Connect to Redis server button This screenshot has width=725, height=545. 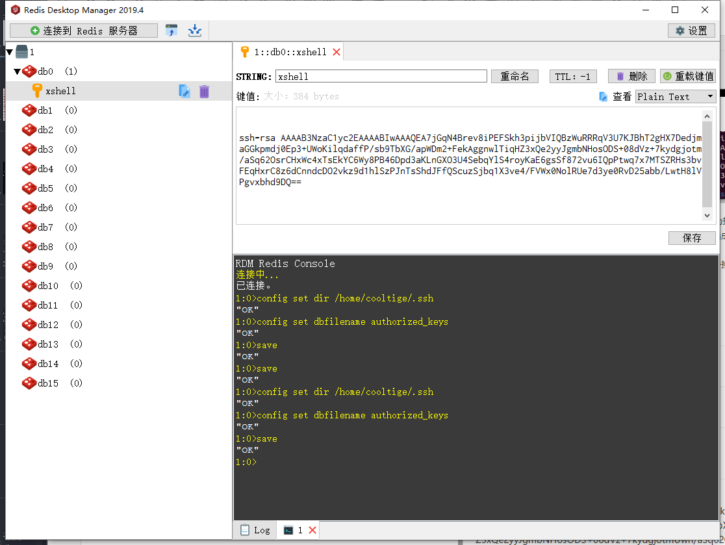tap(84, 31)
